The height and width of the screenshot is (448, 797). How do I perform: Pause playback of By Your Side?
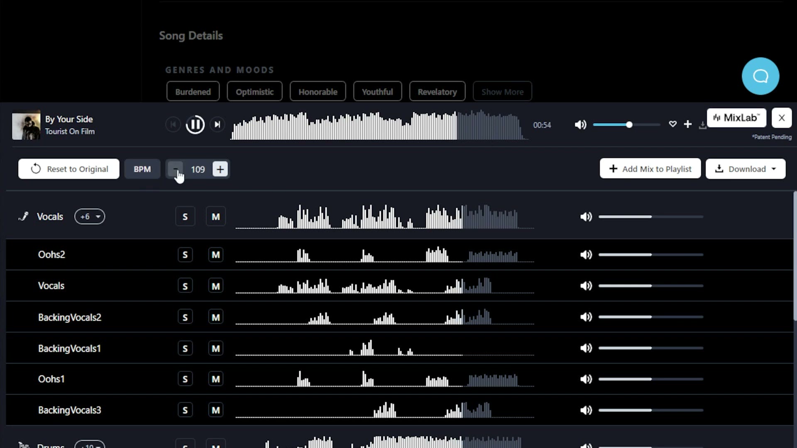[195, 124]
